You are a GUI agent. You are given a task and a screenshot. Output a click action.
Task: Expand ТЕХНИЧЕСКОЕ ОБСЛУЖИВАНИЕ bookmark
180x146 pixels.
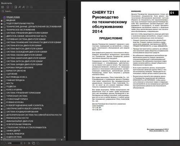(x=2, y=30)
